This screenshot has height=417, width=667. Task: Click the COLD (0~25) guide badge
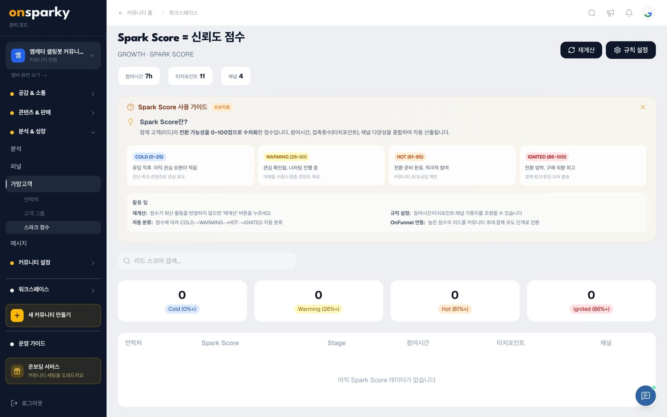point(149,157)
